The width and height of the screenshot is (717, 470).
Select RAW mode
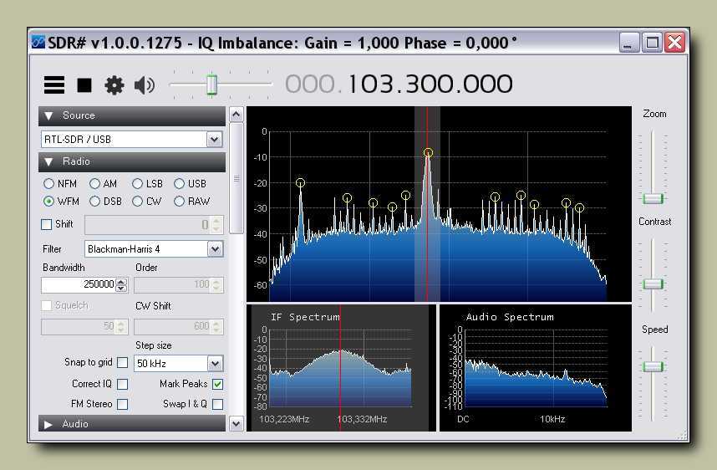tap(179, 202)
